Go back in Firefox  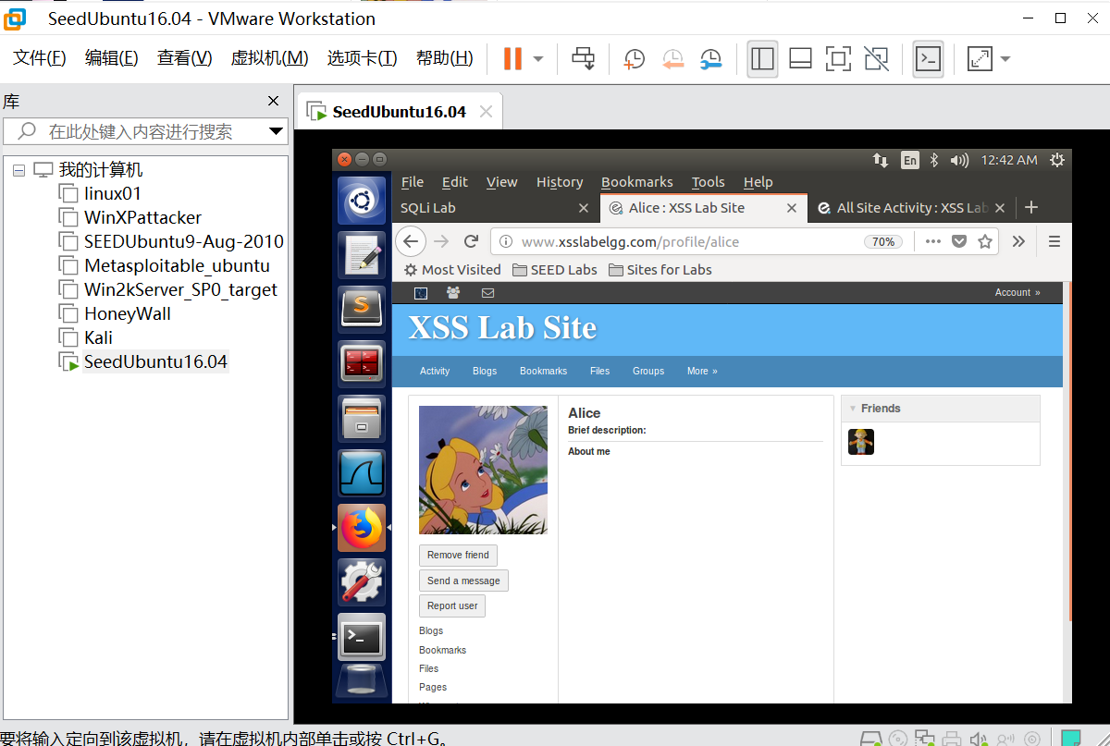tap(411, 241)
